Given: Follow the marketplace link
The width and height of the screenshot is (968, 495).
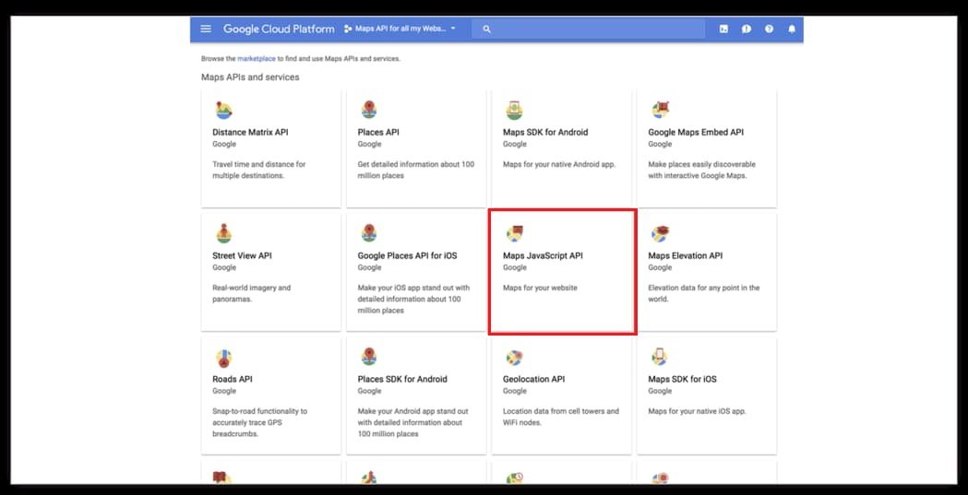Looking at the screenshot, I should tap(257, 59).
